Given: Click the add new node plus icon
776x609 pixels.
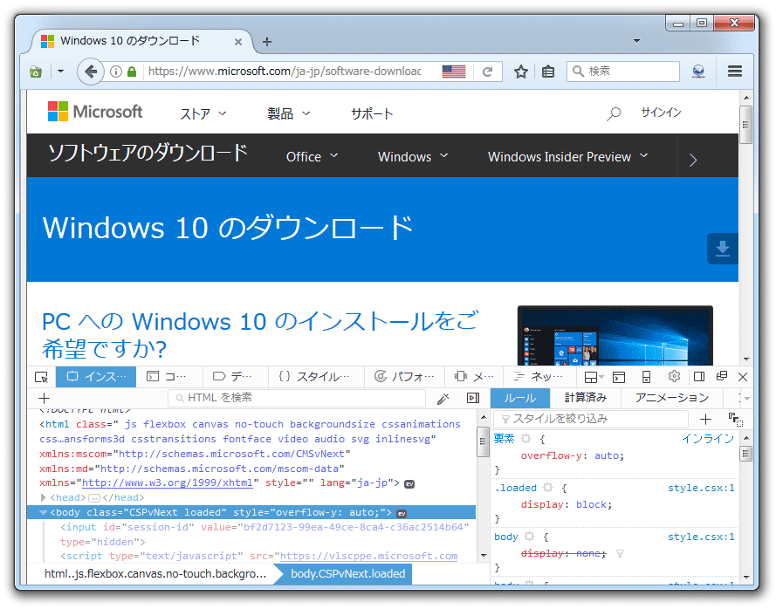Looking at the screenshot, I should [44, 398].
